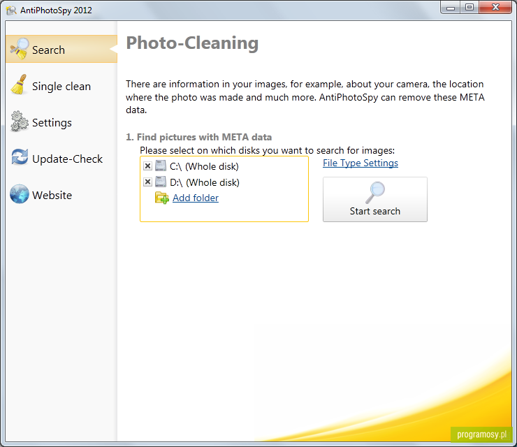
Task: Click the Update-Check refresh arrows icon
Action: point(20,157)
